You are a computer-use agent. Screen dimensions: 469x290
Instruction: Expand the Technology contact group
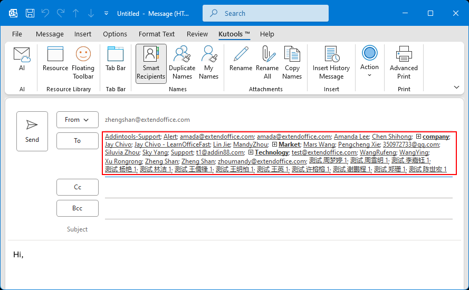[x=251, y=152]
